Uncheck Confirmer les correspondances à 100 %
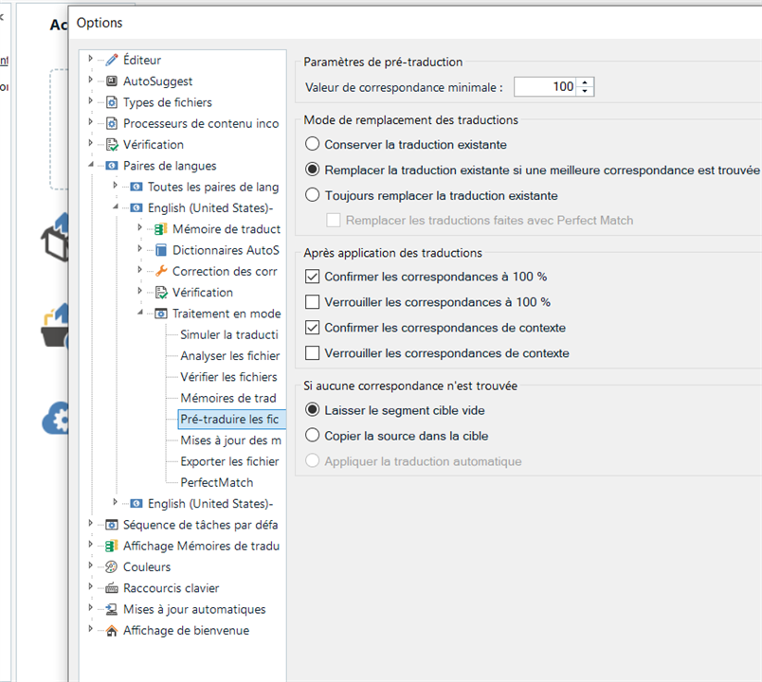Viewport: 762px width, 682px height. click(x=312, y=277)
